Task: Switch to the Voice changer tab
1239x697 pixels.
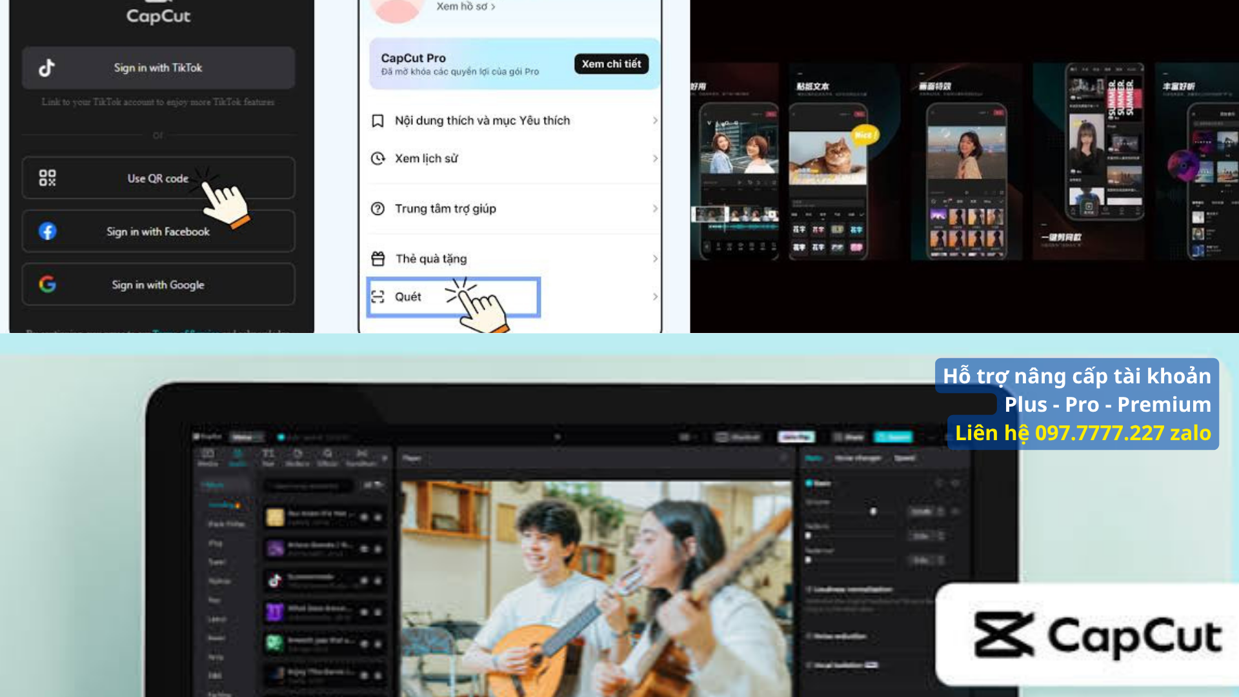Action: point(857,458)
